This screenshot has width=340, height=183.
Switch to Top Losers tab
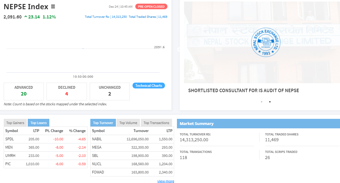(x=39, y=123)
